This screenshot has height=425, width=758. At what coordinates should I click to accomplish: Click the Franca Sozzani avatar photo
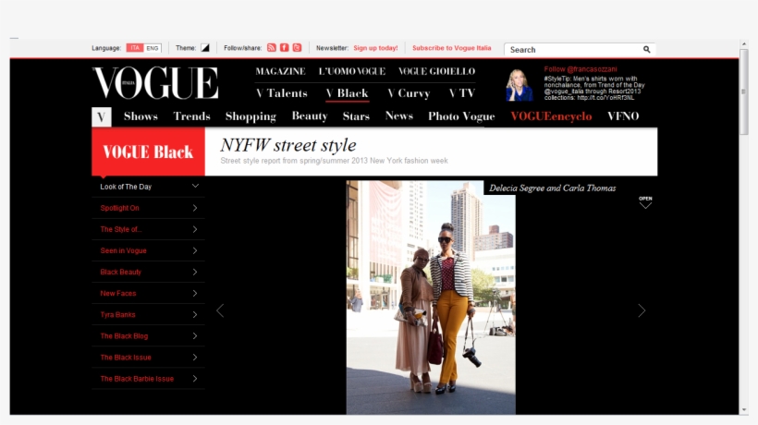tap(520, 85)
